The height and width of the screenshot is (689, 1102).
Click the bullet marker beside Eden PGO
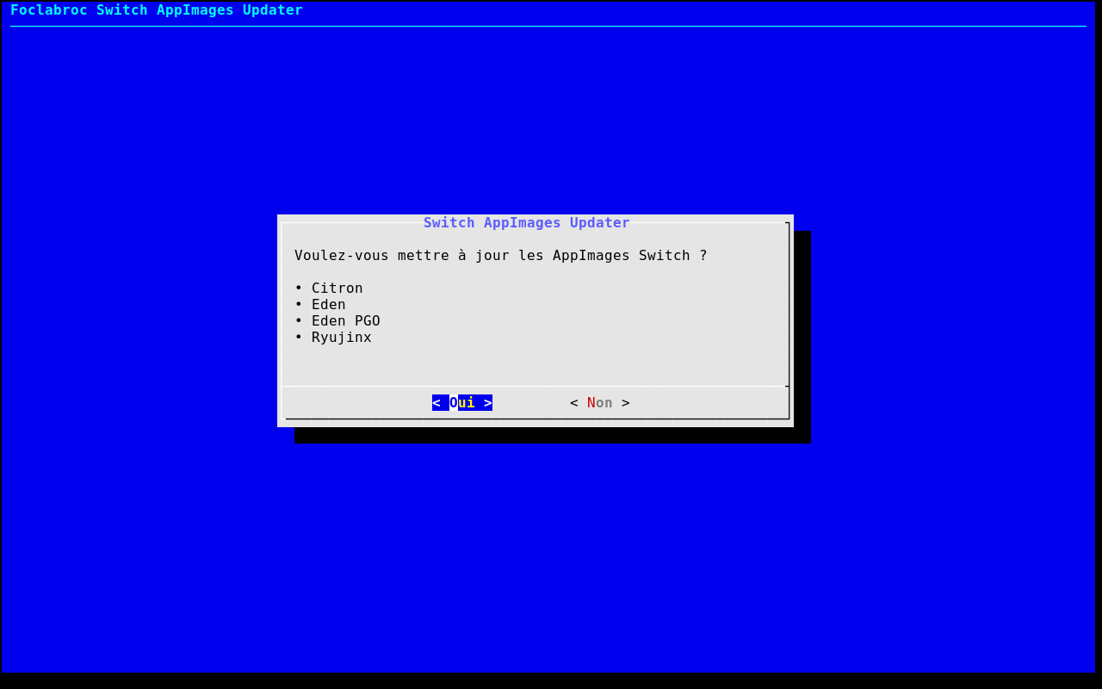299,321
